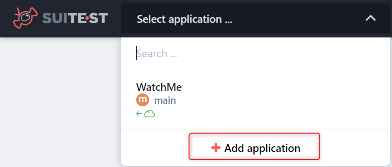The height and width of the screenshot is (167, 392).
Task: Click the dark header left of logo
Action: (6, 19)
